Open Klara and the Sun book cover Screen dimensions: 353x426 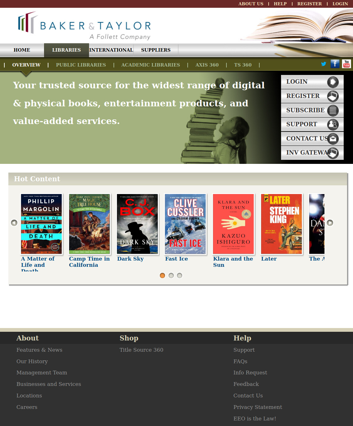(x=234, y=224)
